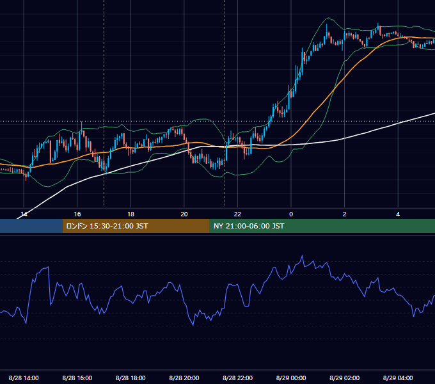Click the 8/29 02:00 time label
The height and width of the screenshot is (384, 435).
click(344, 378)
